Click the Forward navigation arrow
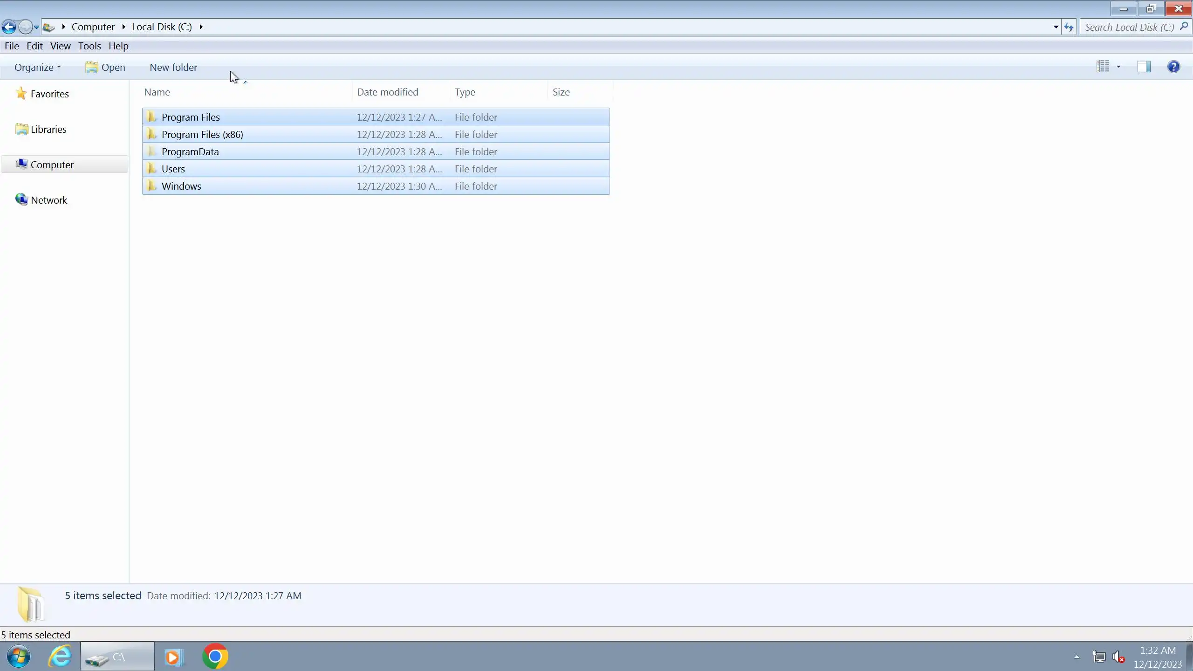The width and height of the screenshot is (1193, 671). 25,27
